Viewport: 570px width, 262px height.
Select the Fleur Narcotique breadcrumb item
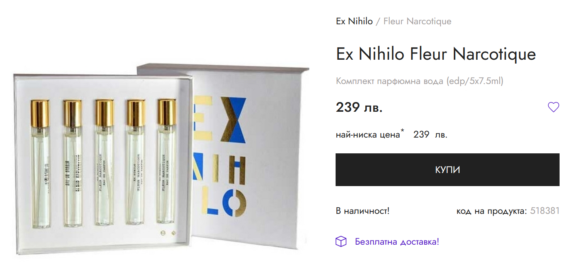point(417,21)
